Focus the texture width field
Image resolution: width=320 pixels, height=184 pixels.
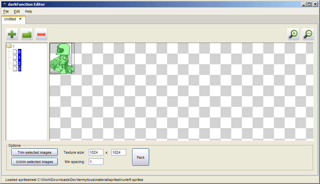(x=96, y=152)
